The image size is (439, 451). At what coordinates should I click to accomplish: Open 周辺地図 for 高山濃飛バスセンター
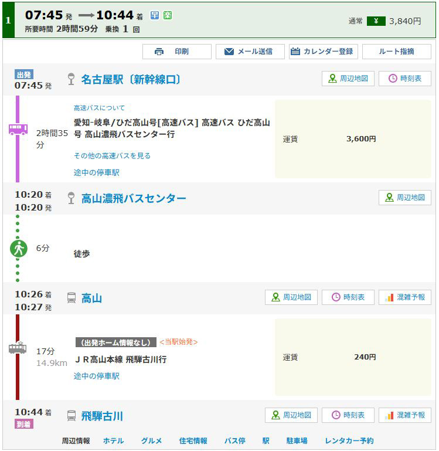(404, 198)
